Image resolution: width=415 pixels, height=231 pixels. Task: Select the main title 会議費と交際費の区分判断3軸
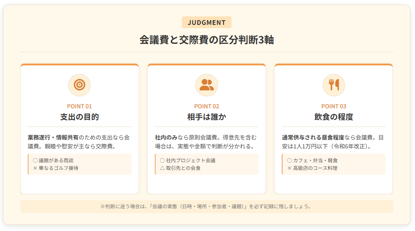pyautogui.click(x=206, y=40)
